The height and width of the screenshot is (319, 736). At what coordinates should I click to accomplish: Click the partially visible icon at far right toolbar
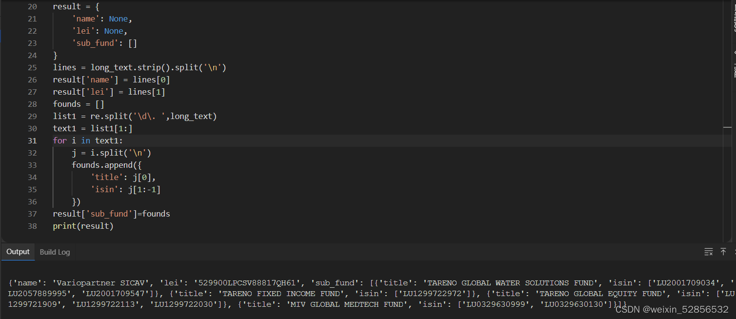[734, 251]
